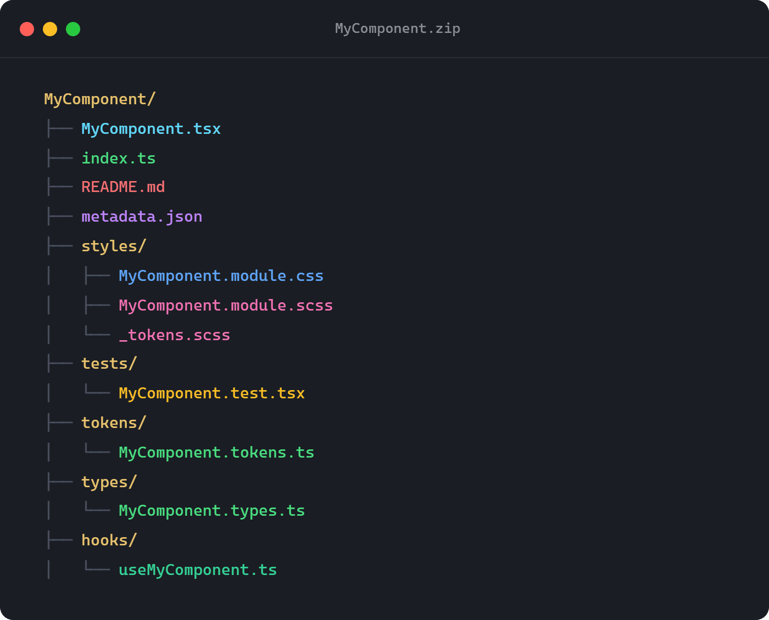Click the useMyComponent.ts hook file
Image resolution: width=769 pixels, height=620 pixels.
point(198,570)
